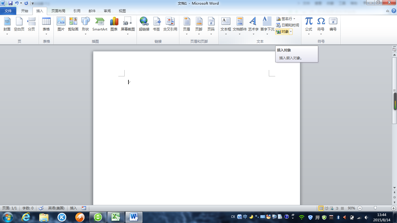Viewport: 397px width, 223px height.
Task: Switch to the 页面布局 tab
Action: pyautogui.click(x=58, y=11)
